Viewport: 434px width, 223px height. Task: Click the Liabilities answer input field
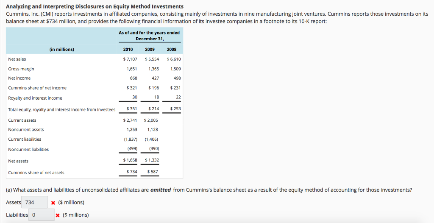(41, 215)
